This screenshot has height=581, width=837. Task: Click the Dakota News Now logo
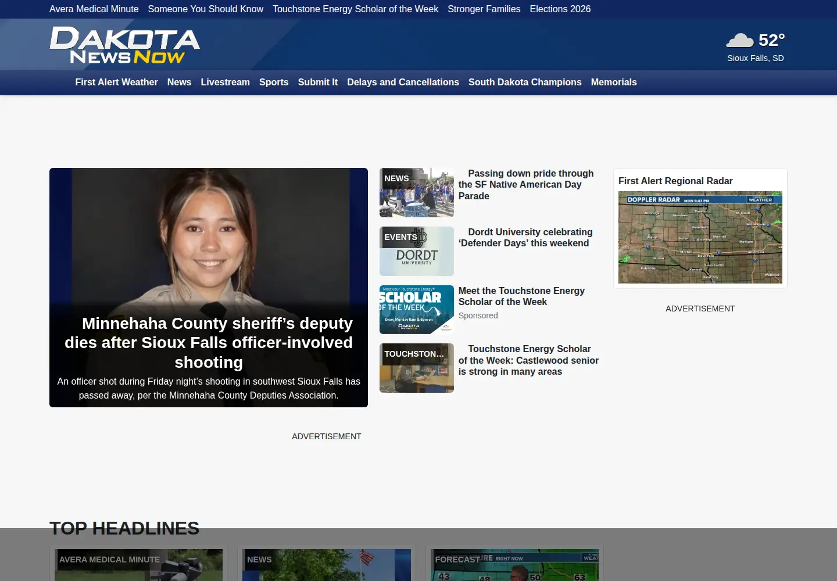(124, 45)
